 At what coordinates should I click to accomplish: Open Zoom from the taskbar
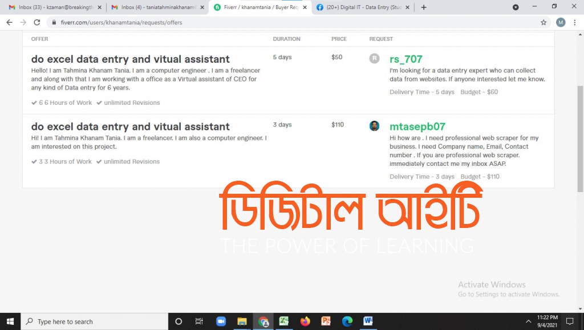pos(221,321)
